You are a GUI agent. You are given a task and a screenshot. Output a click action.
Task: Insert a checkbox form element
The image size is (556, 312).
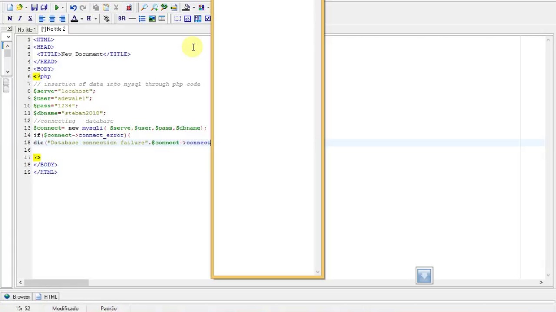pyautogui.click(x=208, y=19)
